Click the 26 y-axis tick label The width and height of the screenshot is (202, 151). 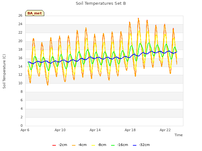pyautogui.click(x=20, y=15)
